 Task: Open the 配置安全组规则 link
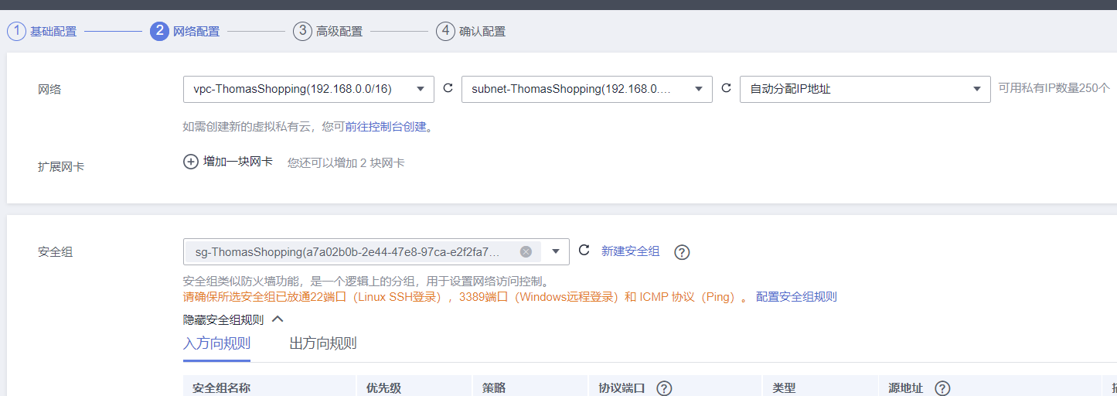click(x=796, y=297)
